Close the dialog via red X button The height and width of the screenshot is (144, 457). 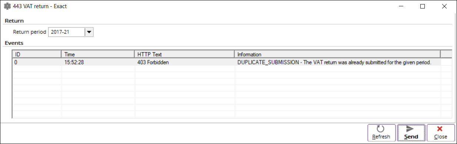click(x=441, y=133)
